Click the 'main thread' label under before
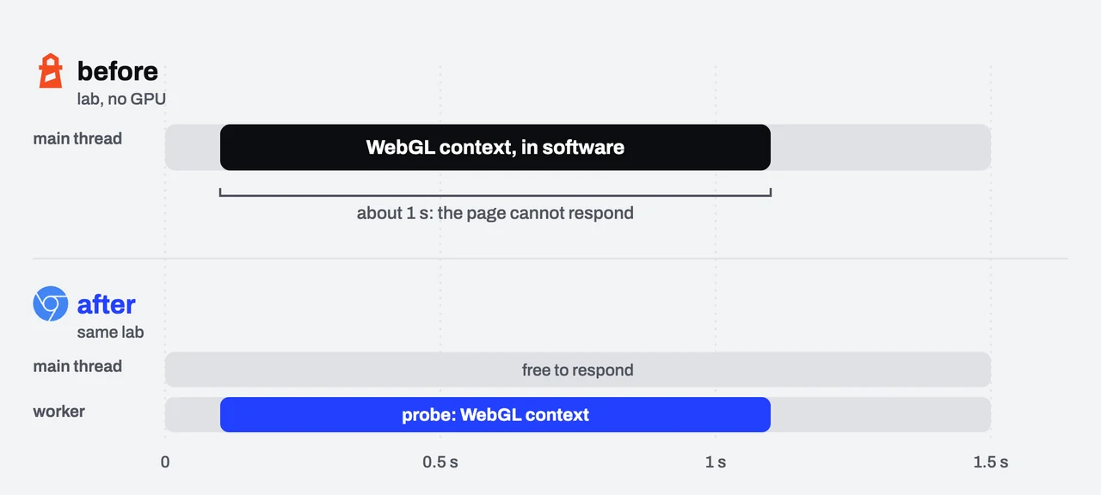Image resolution: width=1101 pixels, height=495 pixels. (77, 138)
